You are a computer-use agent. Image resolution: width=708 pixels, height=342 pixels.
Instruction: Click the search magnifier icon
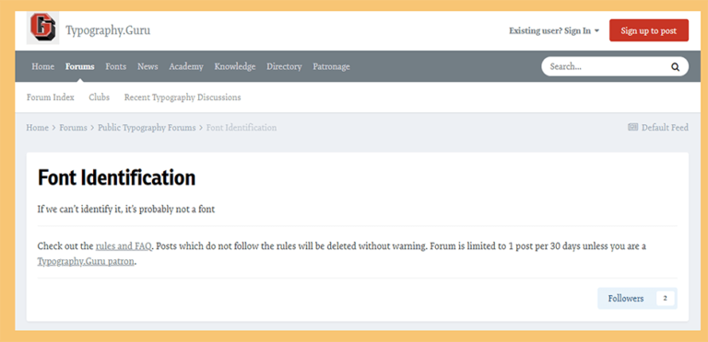click(x=675, y=67)
